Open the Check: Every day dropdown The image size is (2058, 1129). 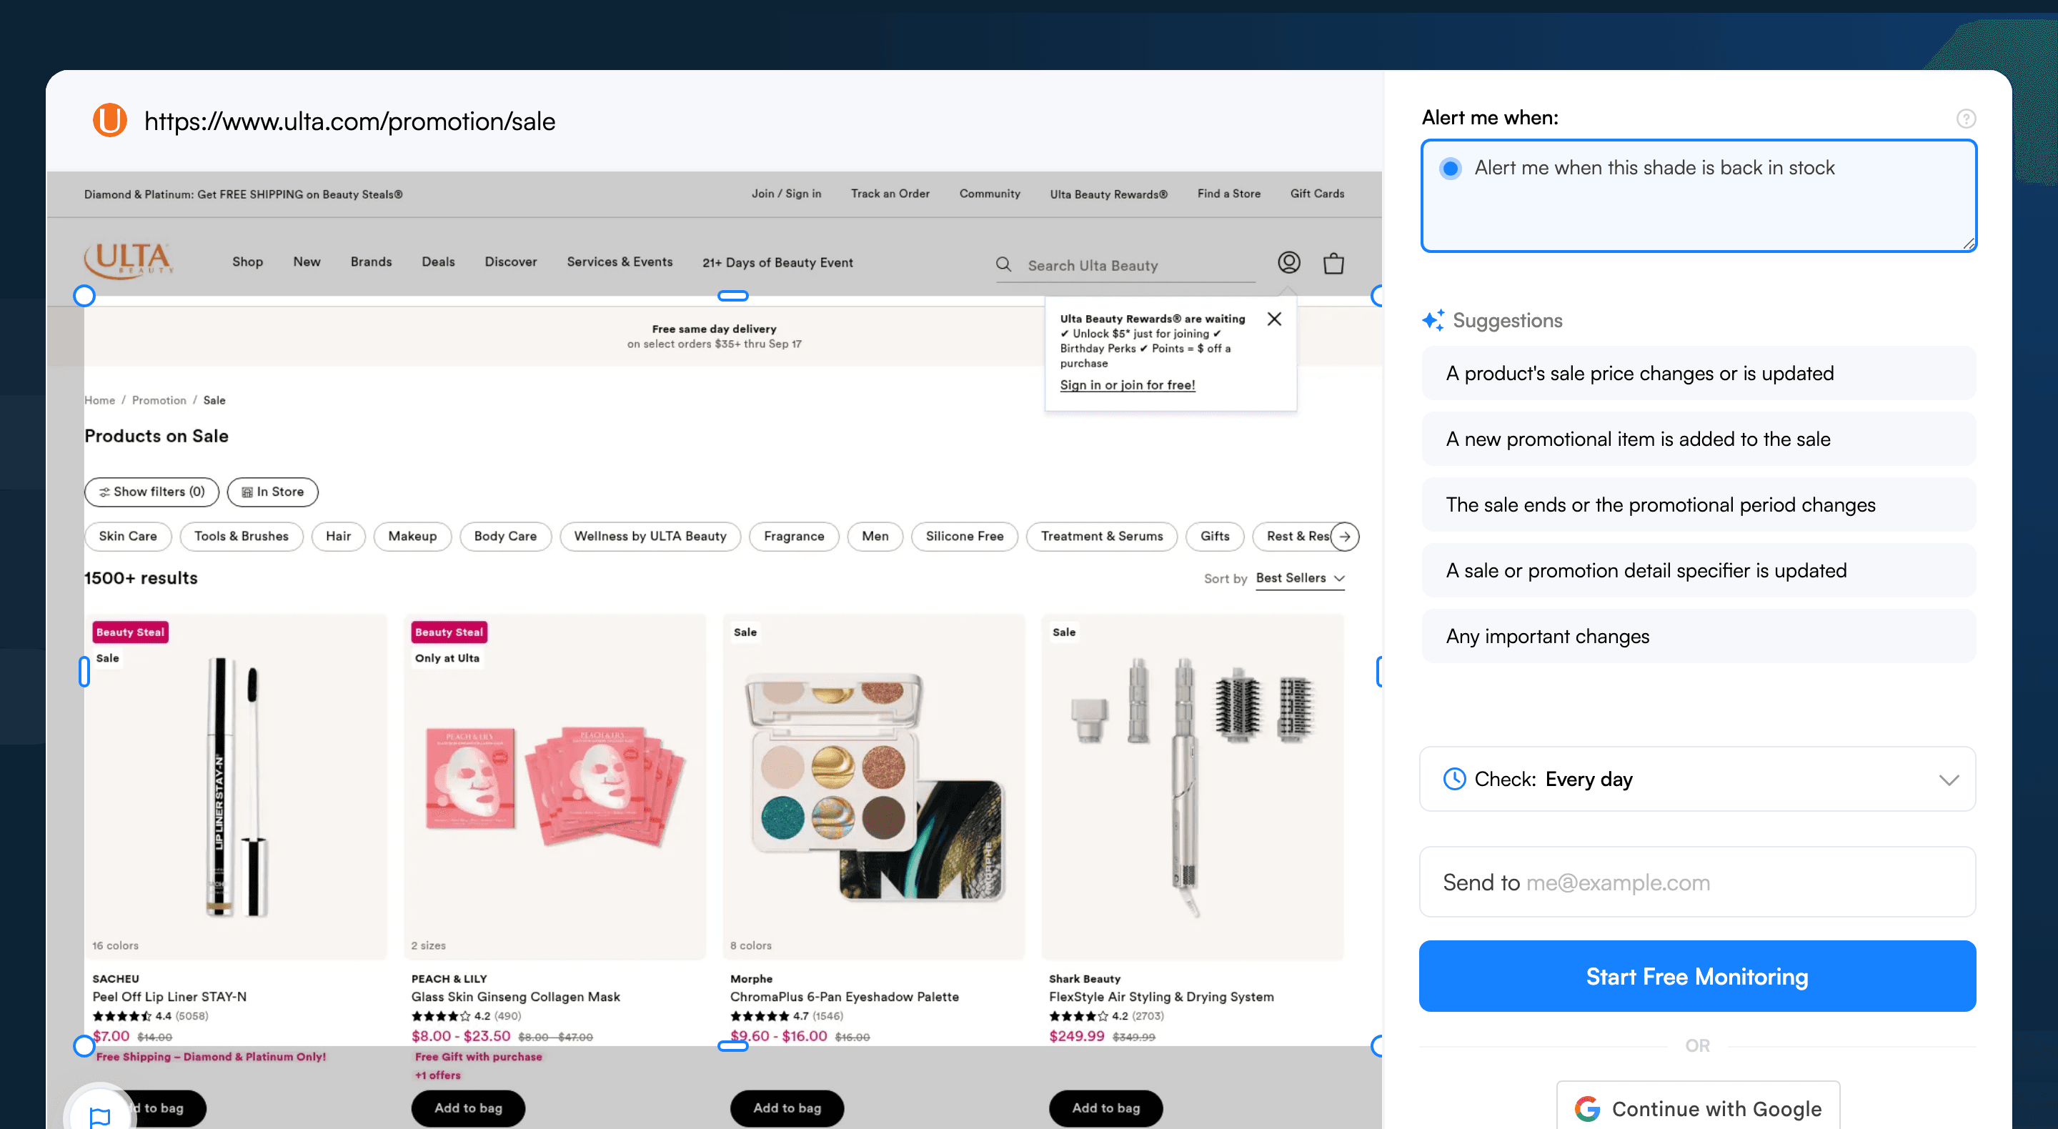point(1697,779)
